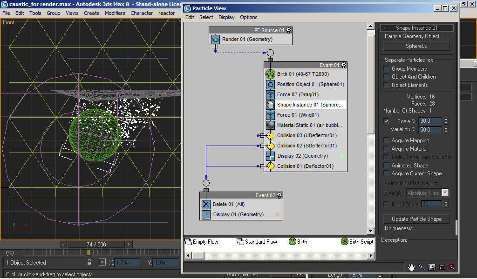
Task: Click the X coordinate field
Action: pyautogui.click(x=128, y=263)
